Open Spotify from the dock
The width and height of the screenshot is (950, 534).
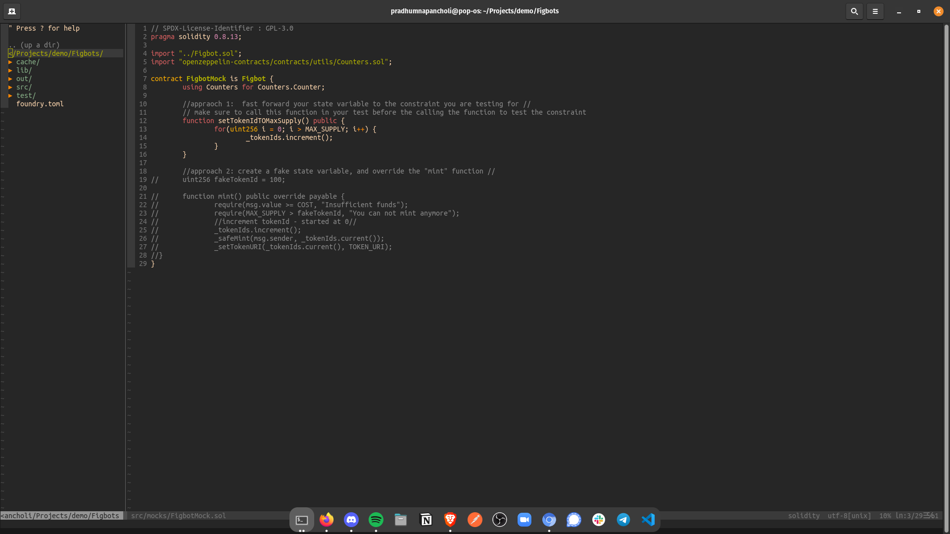coord(376,520)
